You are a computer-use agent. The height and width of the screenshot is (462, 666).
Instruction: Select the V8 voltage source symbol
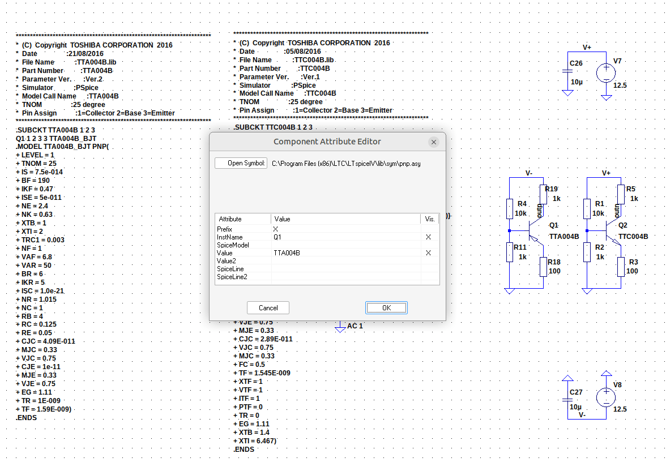606,397
